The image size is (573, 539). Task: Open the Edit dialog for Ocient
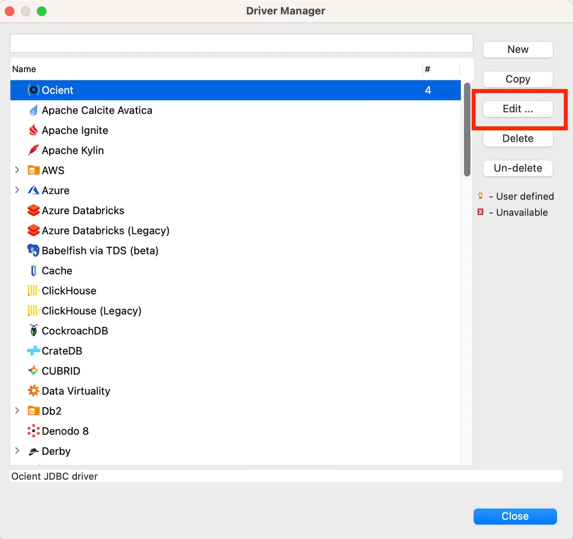coord(517,109)
